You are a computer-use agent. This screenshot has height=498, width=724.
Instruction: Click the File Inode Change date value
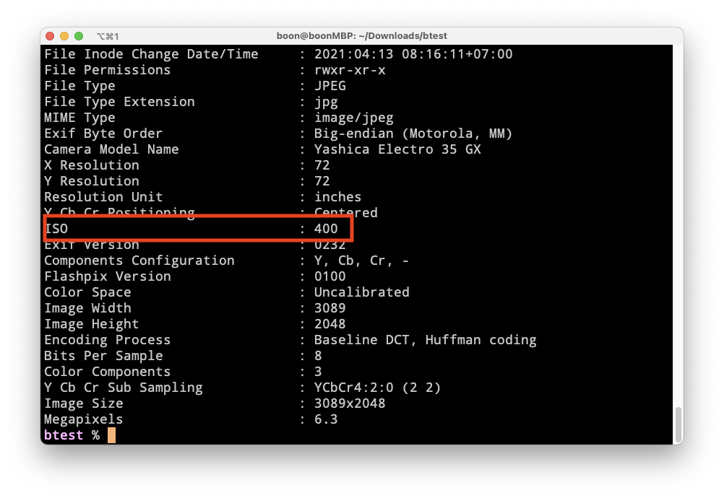(x=413, y=54)
